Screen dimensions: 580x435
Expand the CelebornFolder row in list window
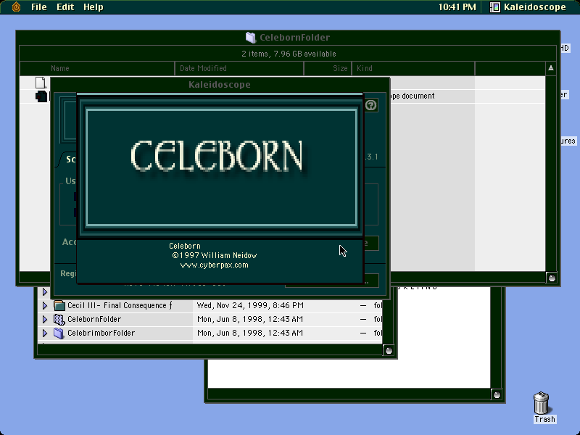45,319
